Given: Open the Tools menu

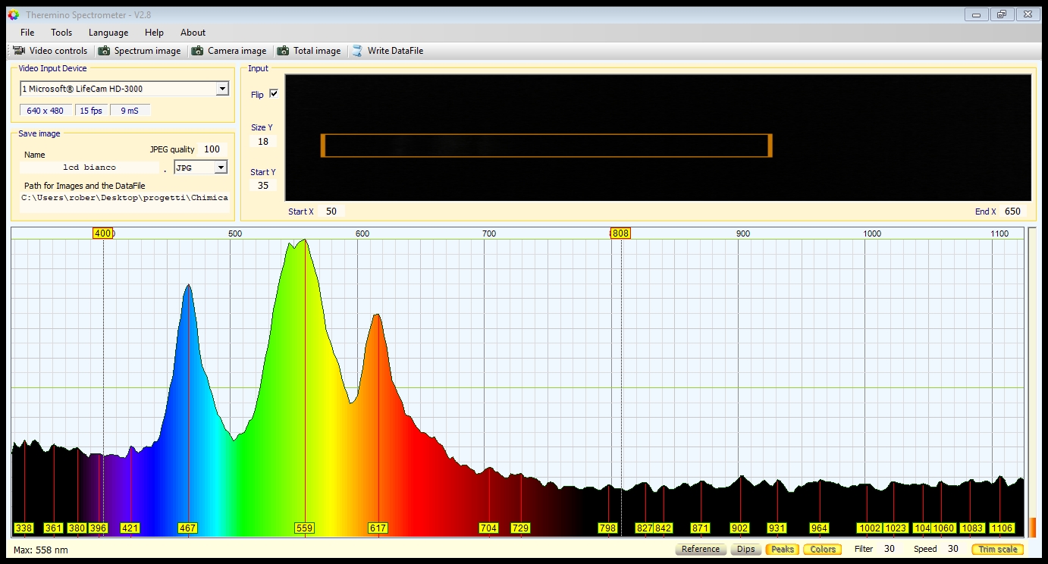Looking at the screenshot, I should pos(61,33).
